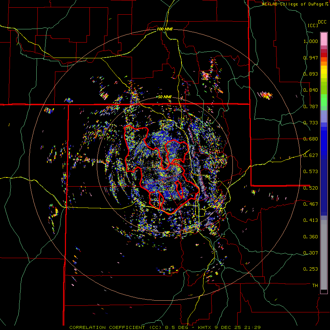Click the 0.840 scale value
The image size is (330, 330).
point(311,90)
